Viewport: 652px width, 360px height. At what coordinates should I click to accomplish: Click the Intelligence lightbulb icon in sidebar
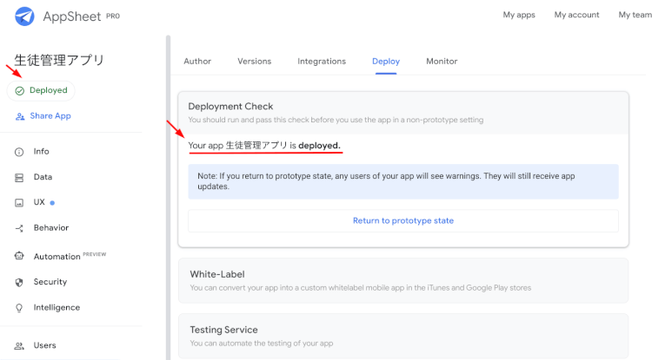coord(19,308)
